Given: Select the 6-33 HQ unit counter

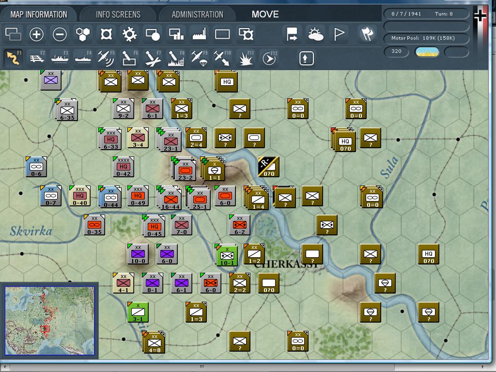Looking at the screenshot, I should 110,138.
